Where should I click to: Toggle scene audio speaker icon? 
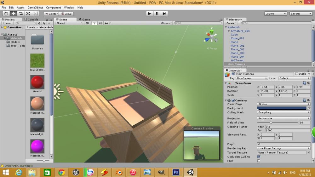point(100,23)
